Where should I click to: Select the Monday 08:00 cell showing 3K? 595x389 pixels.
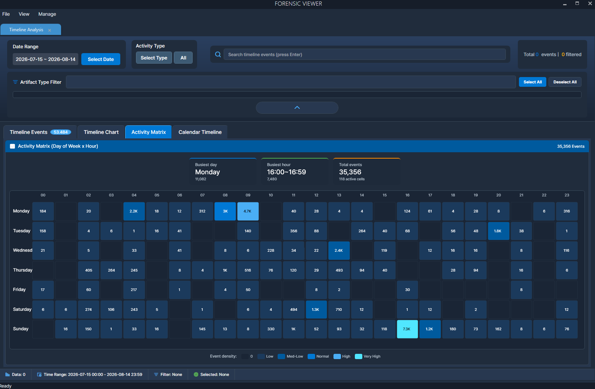[225, 211]
